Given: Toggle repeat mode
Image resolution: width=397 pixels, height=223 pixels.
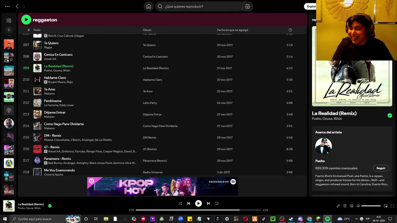Looking at the screenshot, I should click(217, 203).
